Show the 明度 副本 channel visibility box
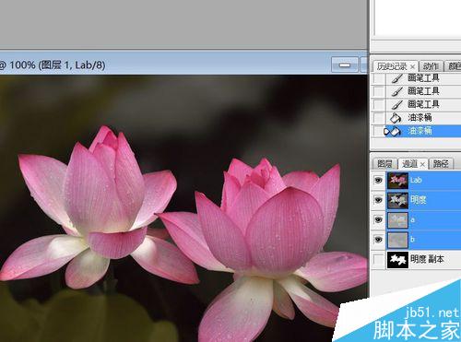The height and width of the screenshot is (342, 461). [x=379, y=260]
